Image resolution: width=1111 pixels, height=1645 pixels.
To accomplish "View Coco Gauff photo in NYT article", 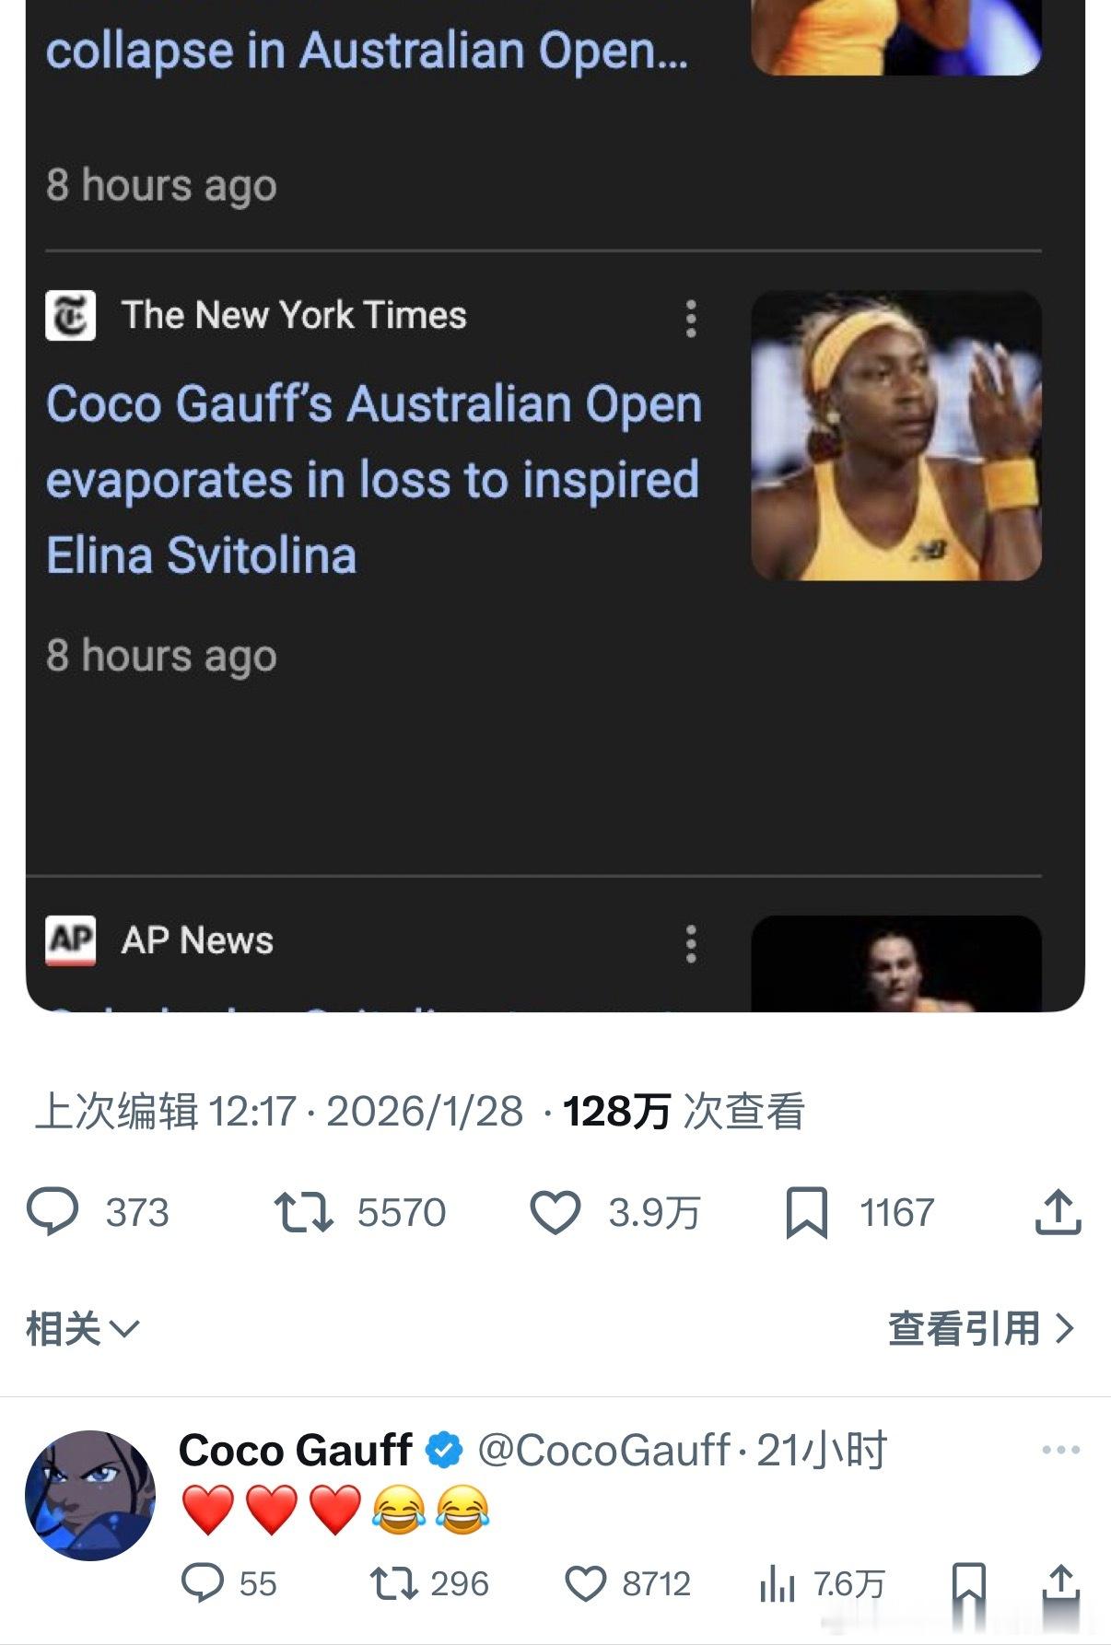I will pos(896,436).
